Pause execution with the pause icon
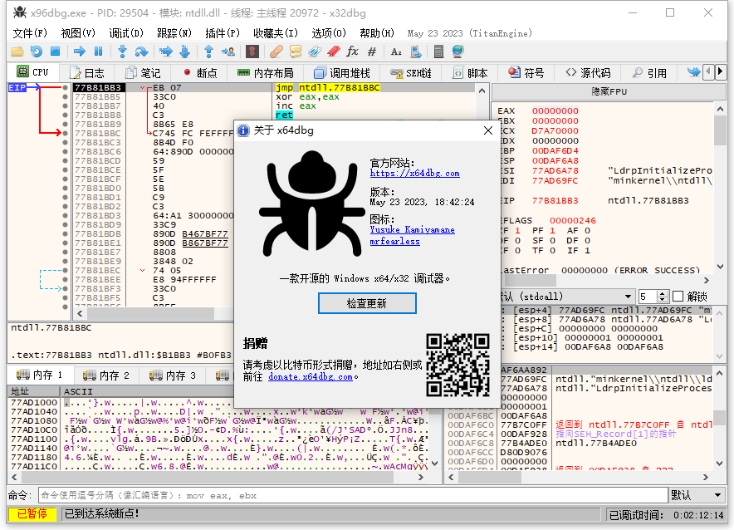The width and height of the screenshot is (734, 530). pos(98,52)
